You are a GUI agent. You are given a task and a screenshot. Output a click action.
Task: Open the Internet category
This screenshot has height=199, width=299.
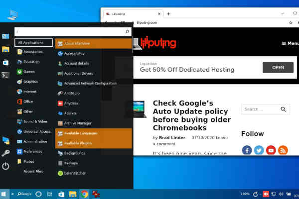point(27,92)
